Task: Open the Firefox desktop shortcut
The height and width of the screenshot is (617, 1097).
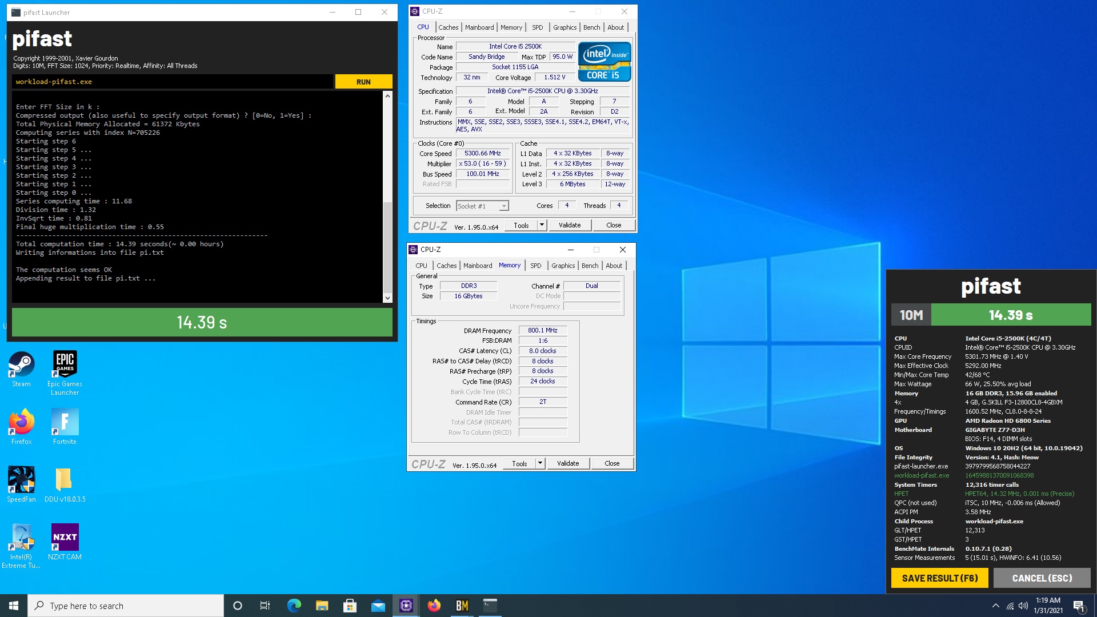Action: [x=21, y=427]
